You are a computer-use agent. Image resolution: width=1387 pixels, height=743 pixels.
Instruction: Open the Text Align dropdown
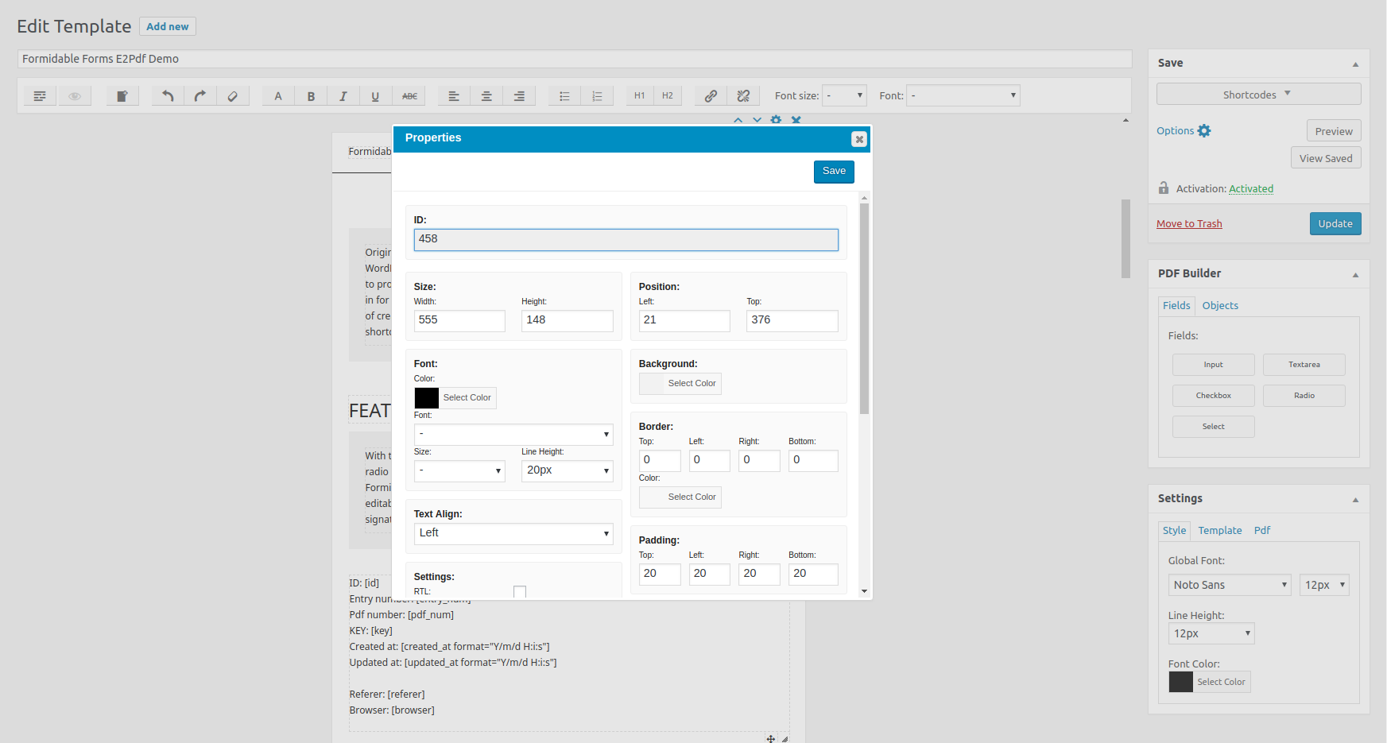point(513,533)
